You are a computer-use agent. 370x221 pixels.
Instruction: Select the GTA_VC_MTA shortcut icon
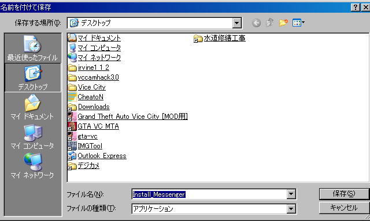72,126
